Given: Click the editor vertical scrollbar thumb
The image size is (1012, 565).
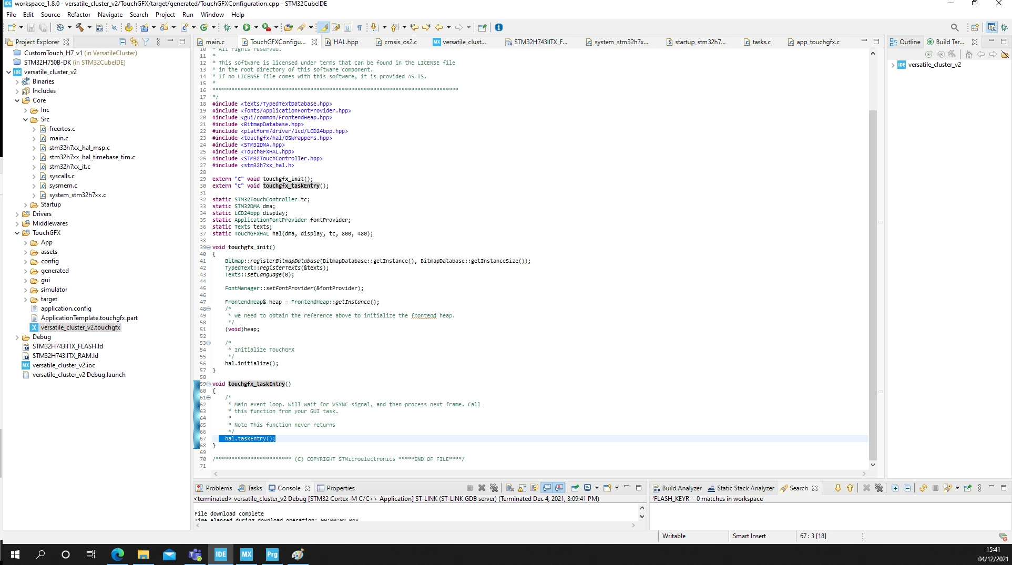Looking at the screenshot, I should point(873,285).
